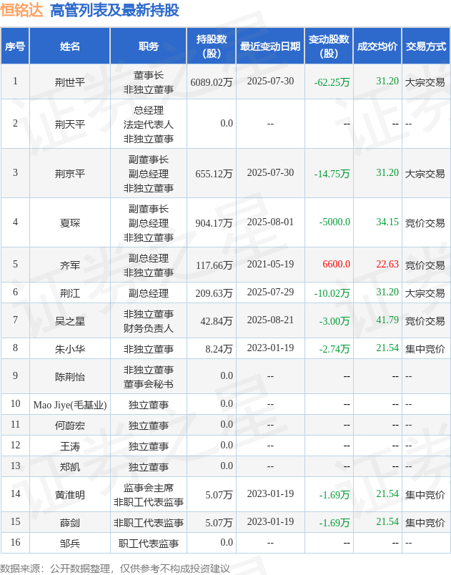Click the change amount -14.75万
This screenshot has height=575, width=451.
(x=332, y=174)
